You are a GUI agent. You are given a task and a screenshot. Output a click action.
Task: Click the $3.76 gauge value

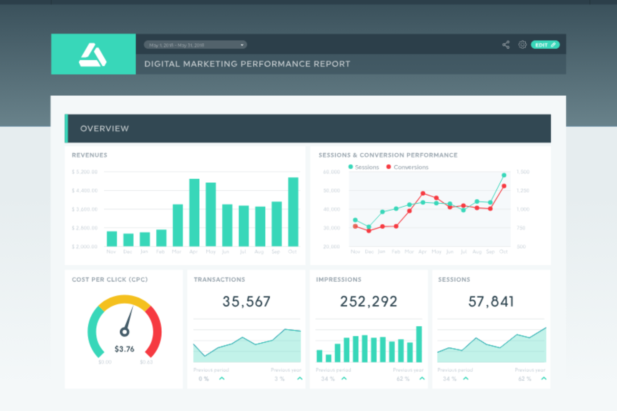[x=124, y=349]
